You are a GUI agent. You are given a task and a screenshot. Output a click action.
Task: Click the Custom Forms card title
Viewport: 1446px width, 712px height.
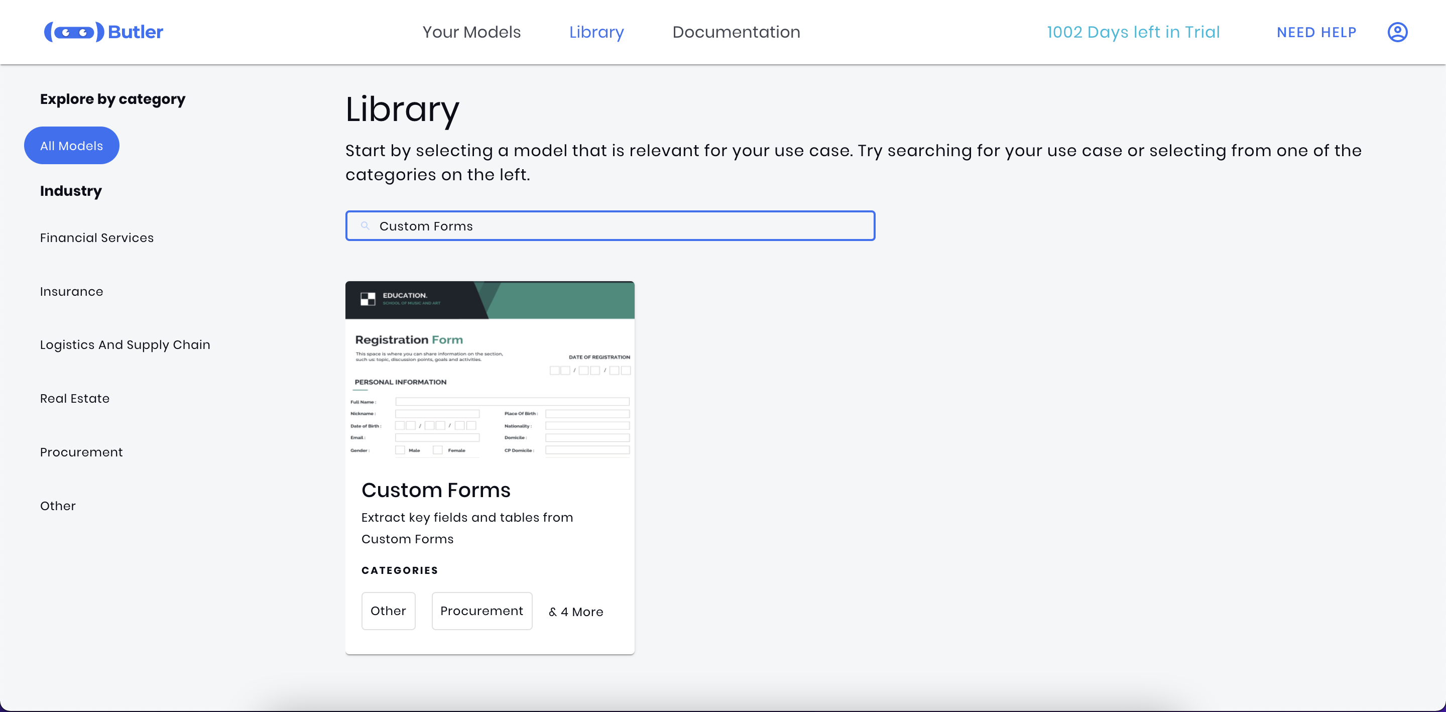coord(436,490)
